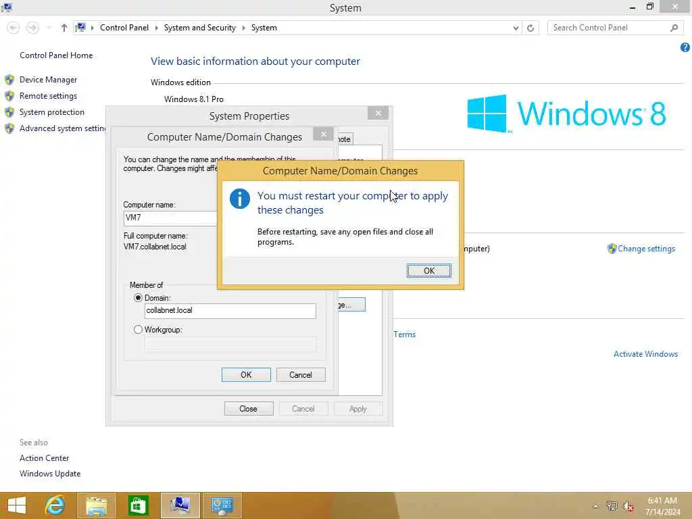The height and width of the screenshot is (519, 692).
Task: Click the blue information icon in restart dialog
Action: coord(240,199)
